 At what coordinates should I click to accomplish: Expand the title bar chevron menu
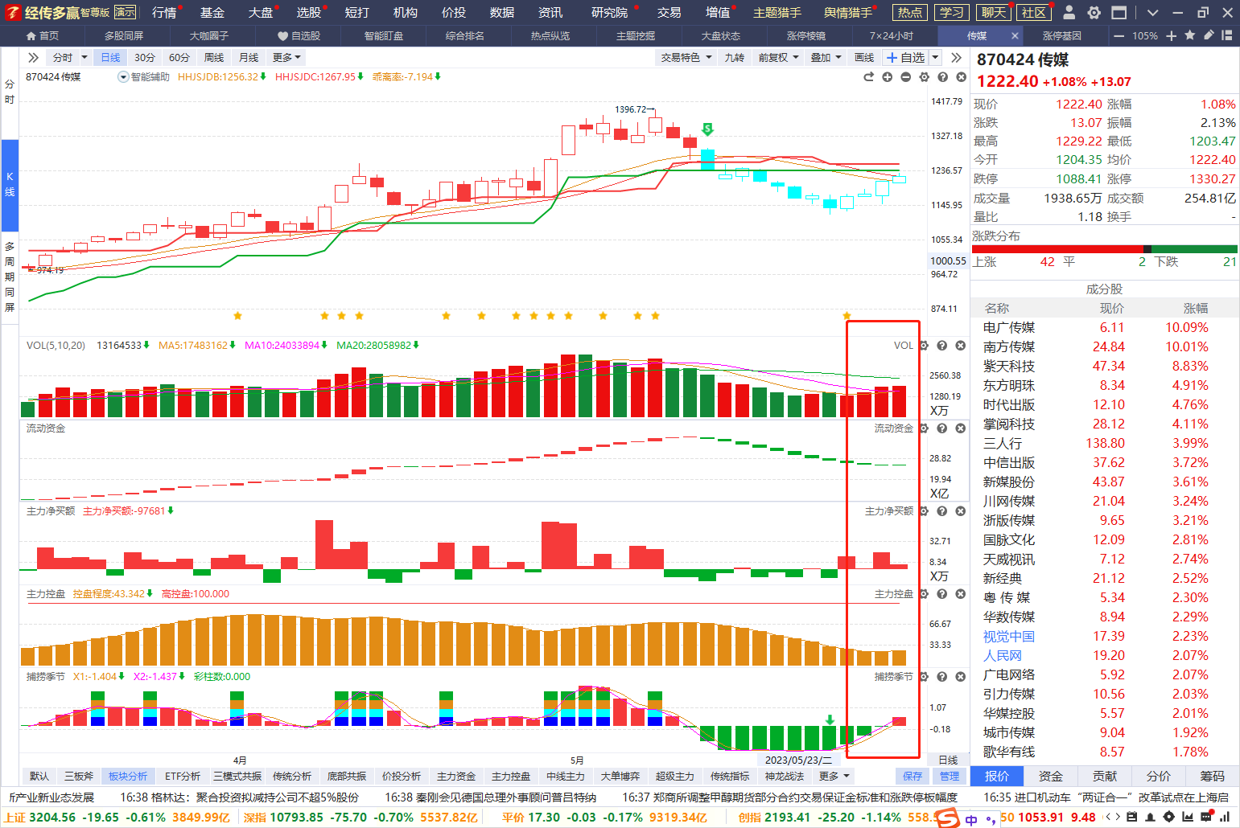[x=1152, y=12]
